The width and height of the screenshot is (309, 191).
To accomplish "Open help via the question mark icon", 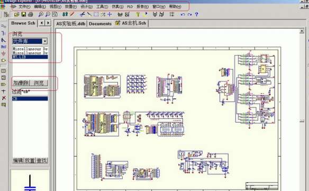I will 196,14.
